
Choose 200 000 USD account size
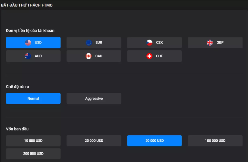[33, 154]
